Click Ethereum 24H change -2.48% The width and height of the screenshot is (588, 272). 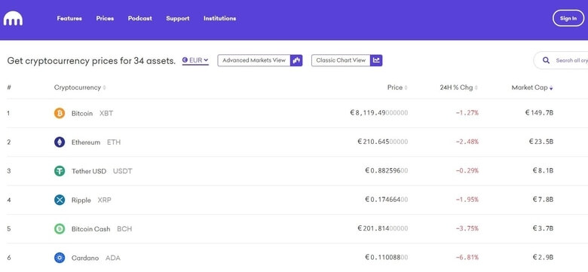pyautogui.click(x=467, y=142)
